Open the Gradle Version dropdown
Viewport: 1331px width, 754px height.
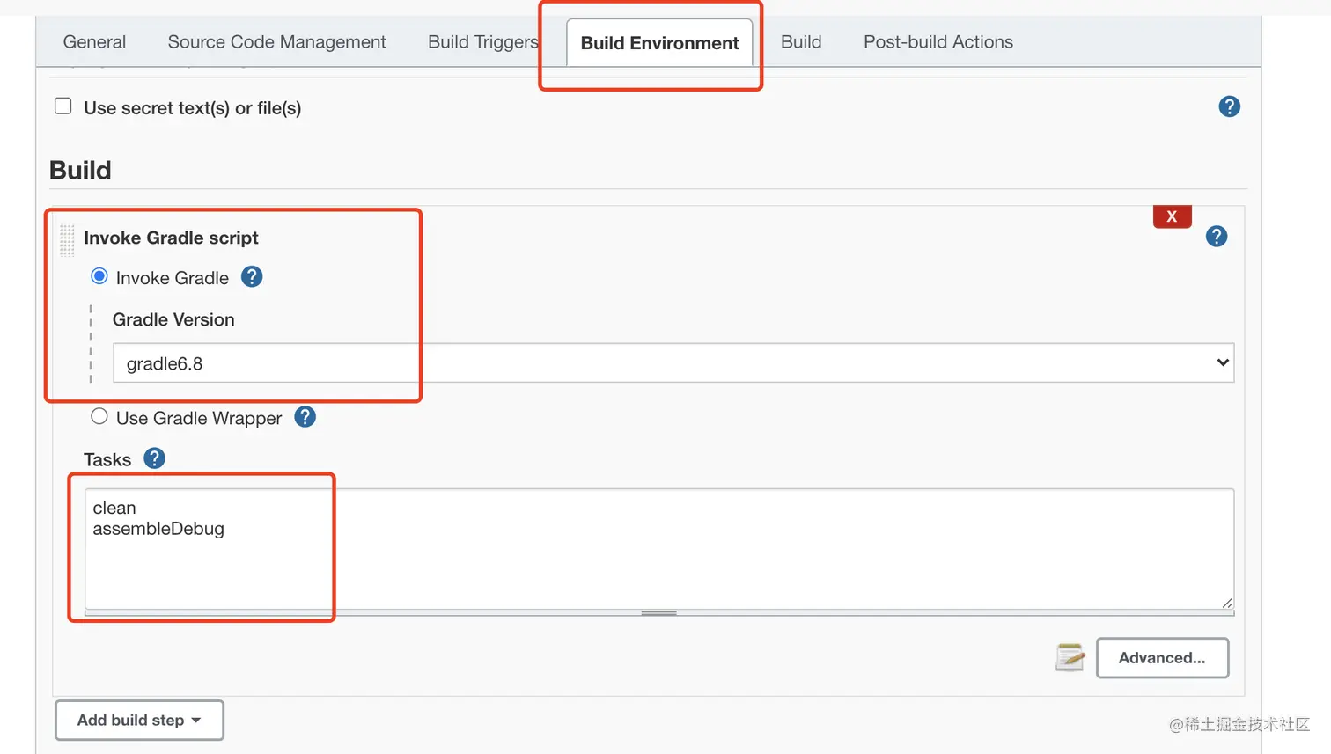click(673, 362)
